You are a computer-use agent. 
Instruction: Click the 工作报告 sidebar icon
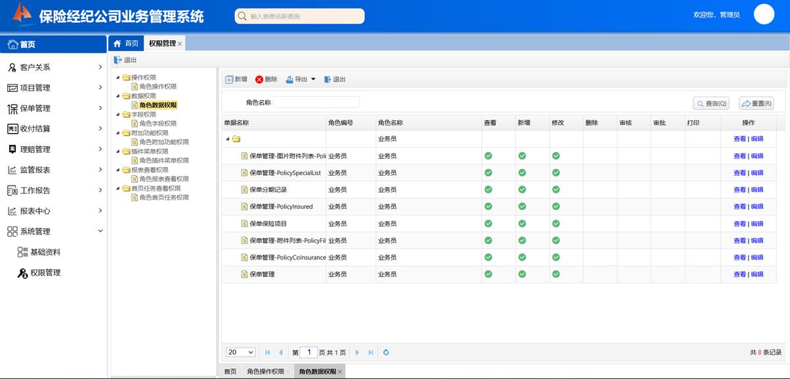click(12, 190)
